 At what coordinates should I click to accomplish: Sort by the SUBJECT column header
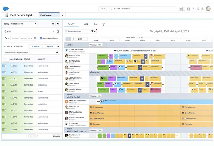(41, 59)
